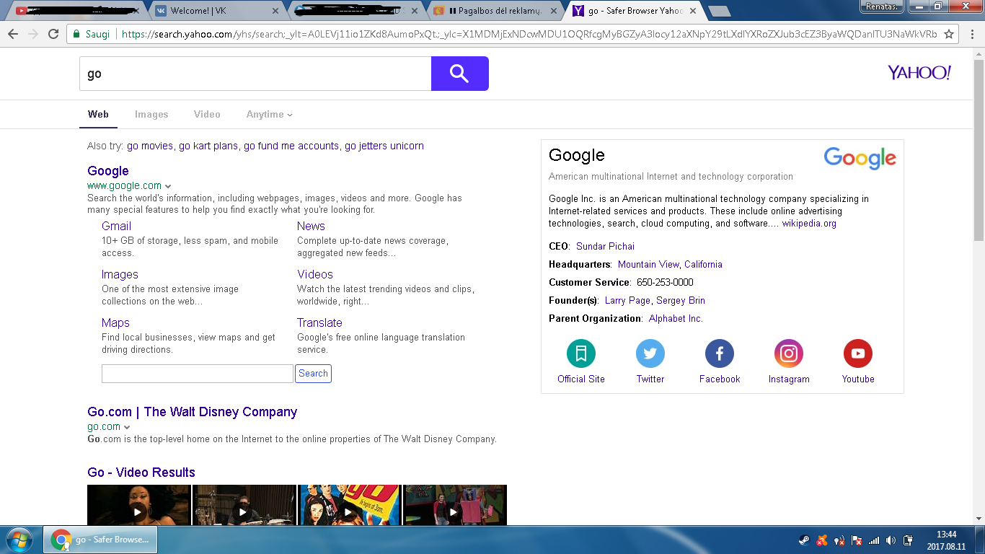Viewport: 985px width, 554px height.
Task: Select the Images search tab
Action: coord(151,114)
